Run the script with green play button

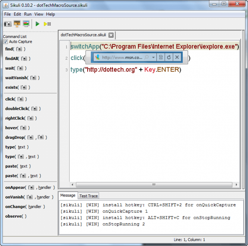point(38,24)
